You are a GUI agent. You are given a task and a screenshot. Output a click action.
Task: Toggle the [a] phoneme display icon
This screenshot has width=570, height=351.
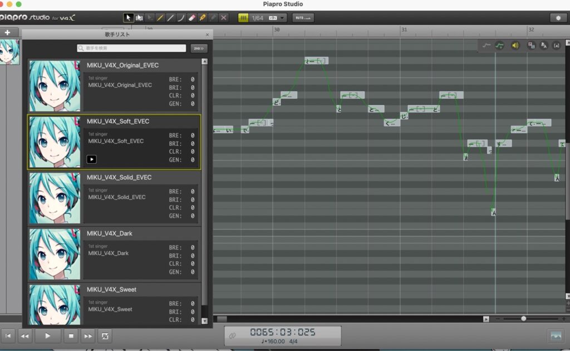(557, 46)
